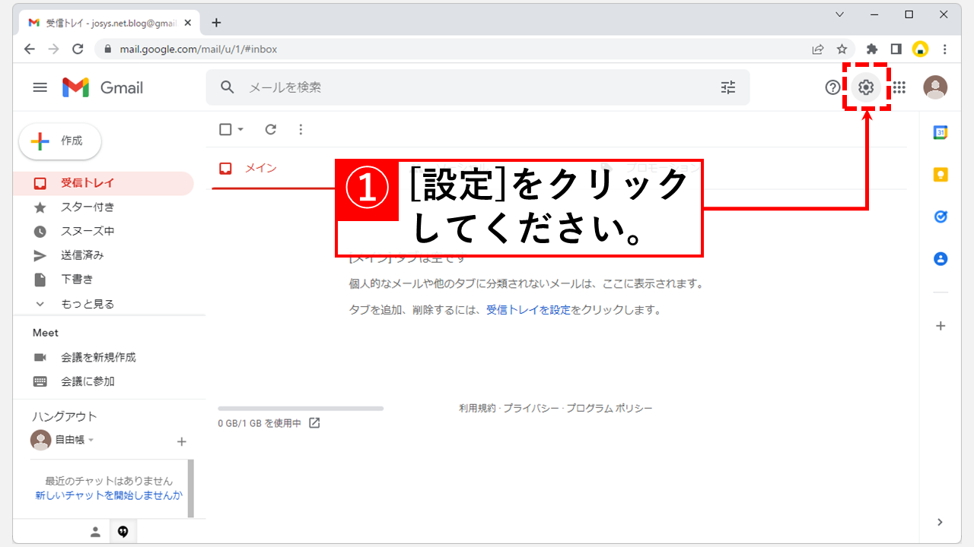Open storage management external-link icon
This screenshot has width=974, height=547.
[314, 423]
